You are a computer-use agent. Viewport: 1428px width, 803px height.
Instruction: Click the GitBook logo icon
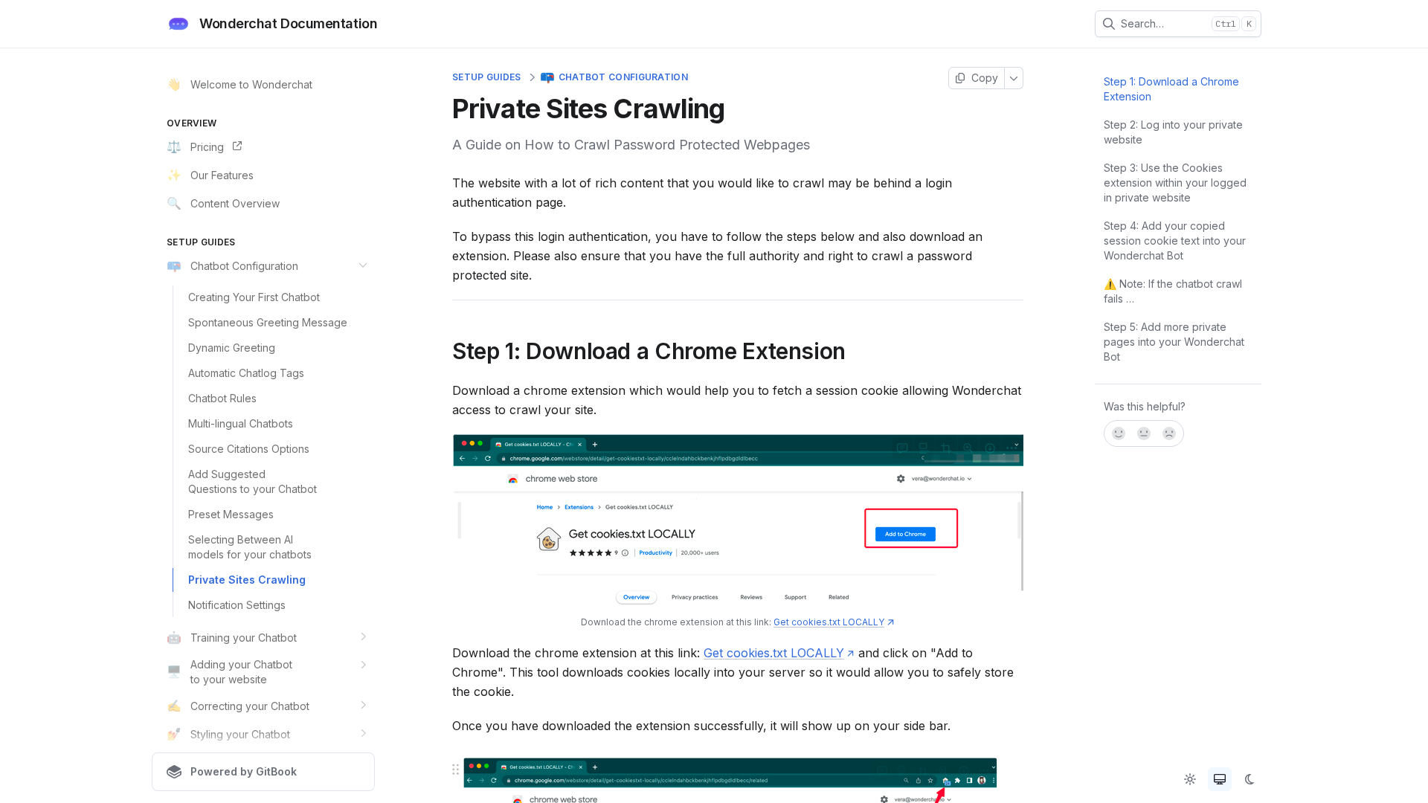click(174, 772)
